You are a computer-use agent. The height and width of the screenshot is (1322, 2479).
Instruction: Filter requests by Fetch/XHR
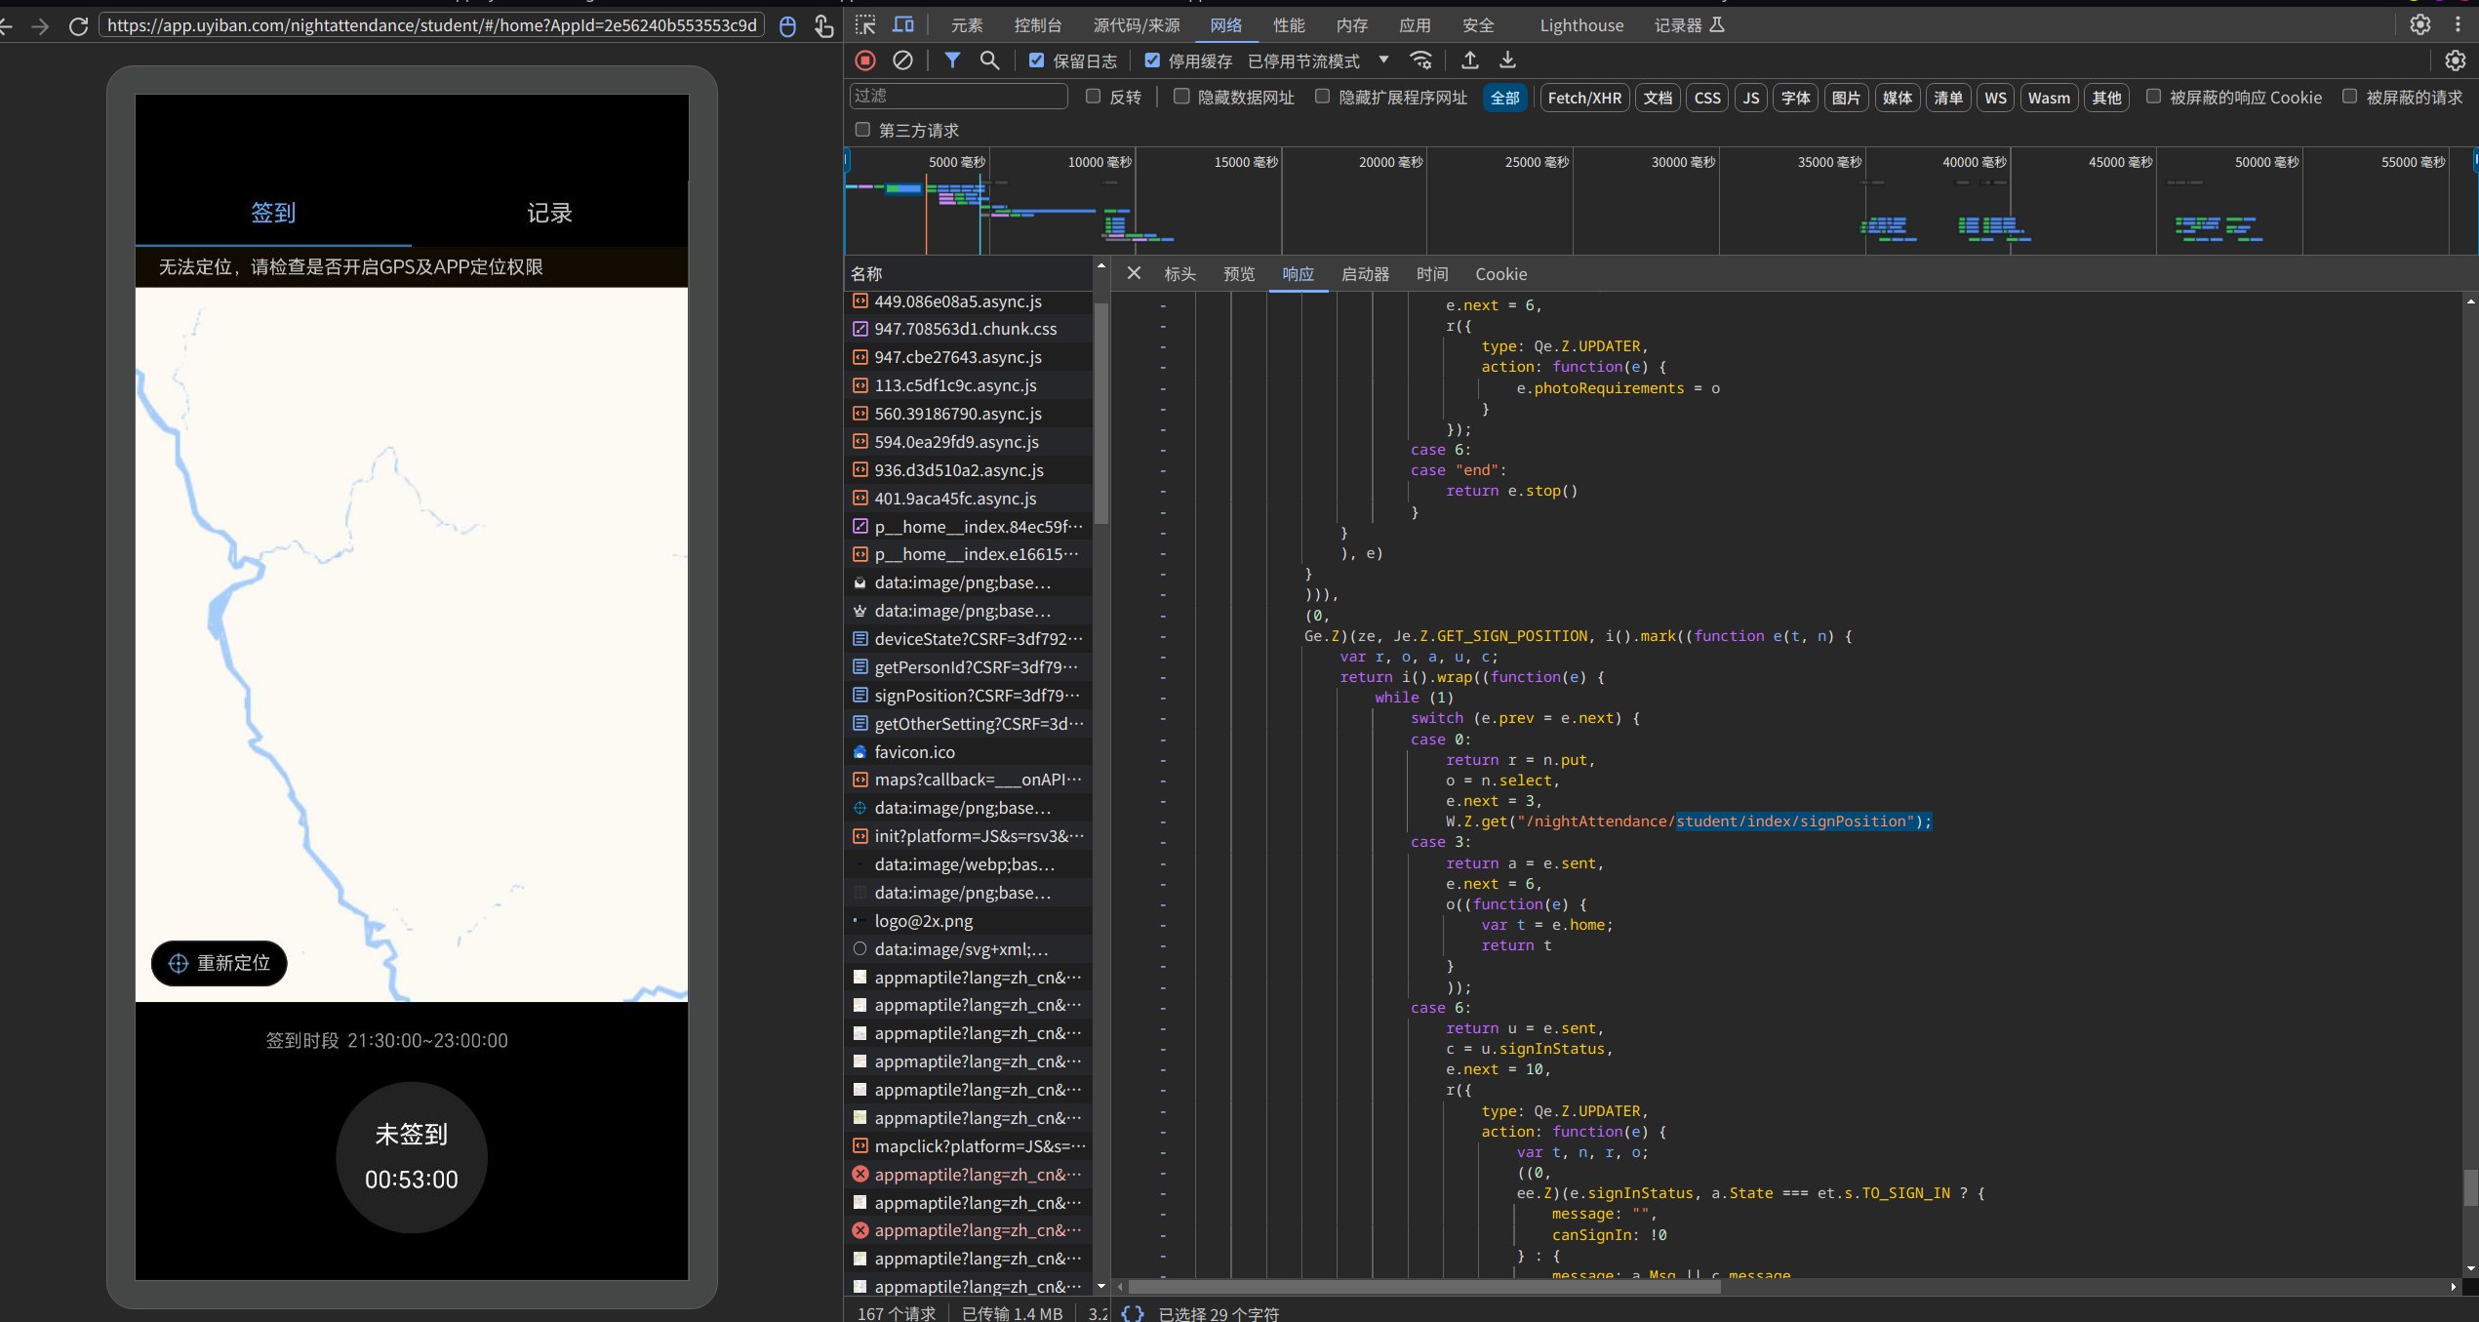pos(1584,98)
